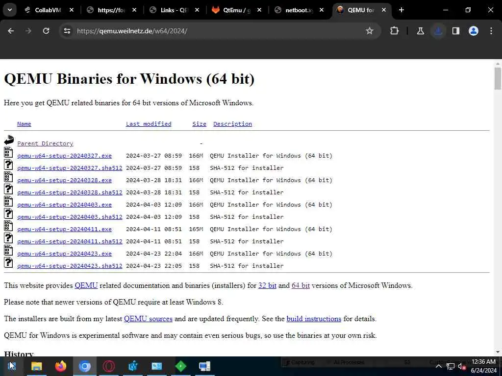
Task: Sort listing by Description column
Action: pos(233,124)
